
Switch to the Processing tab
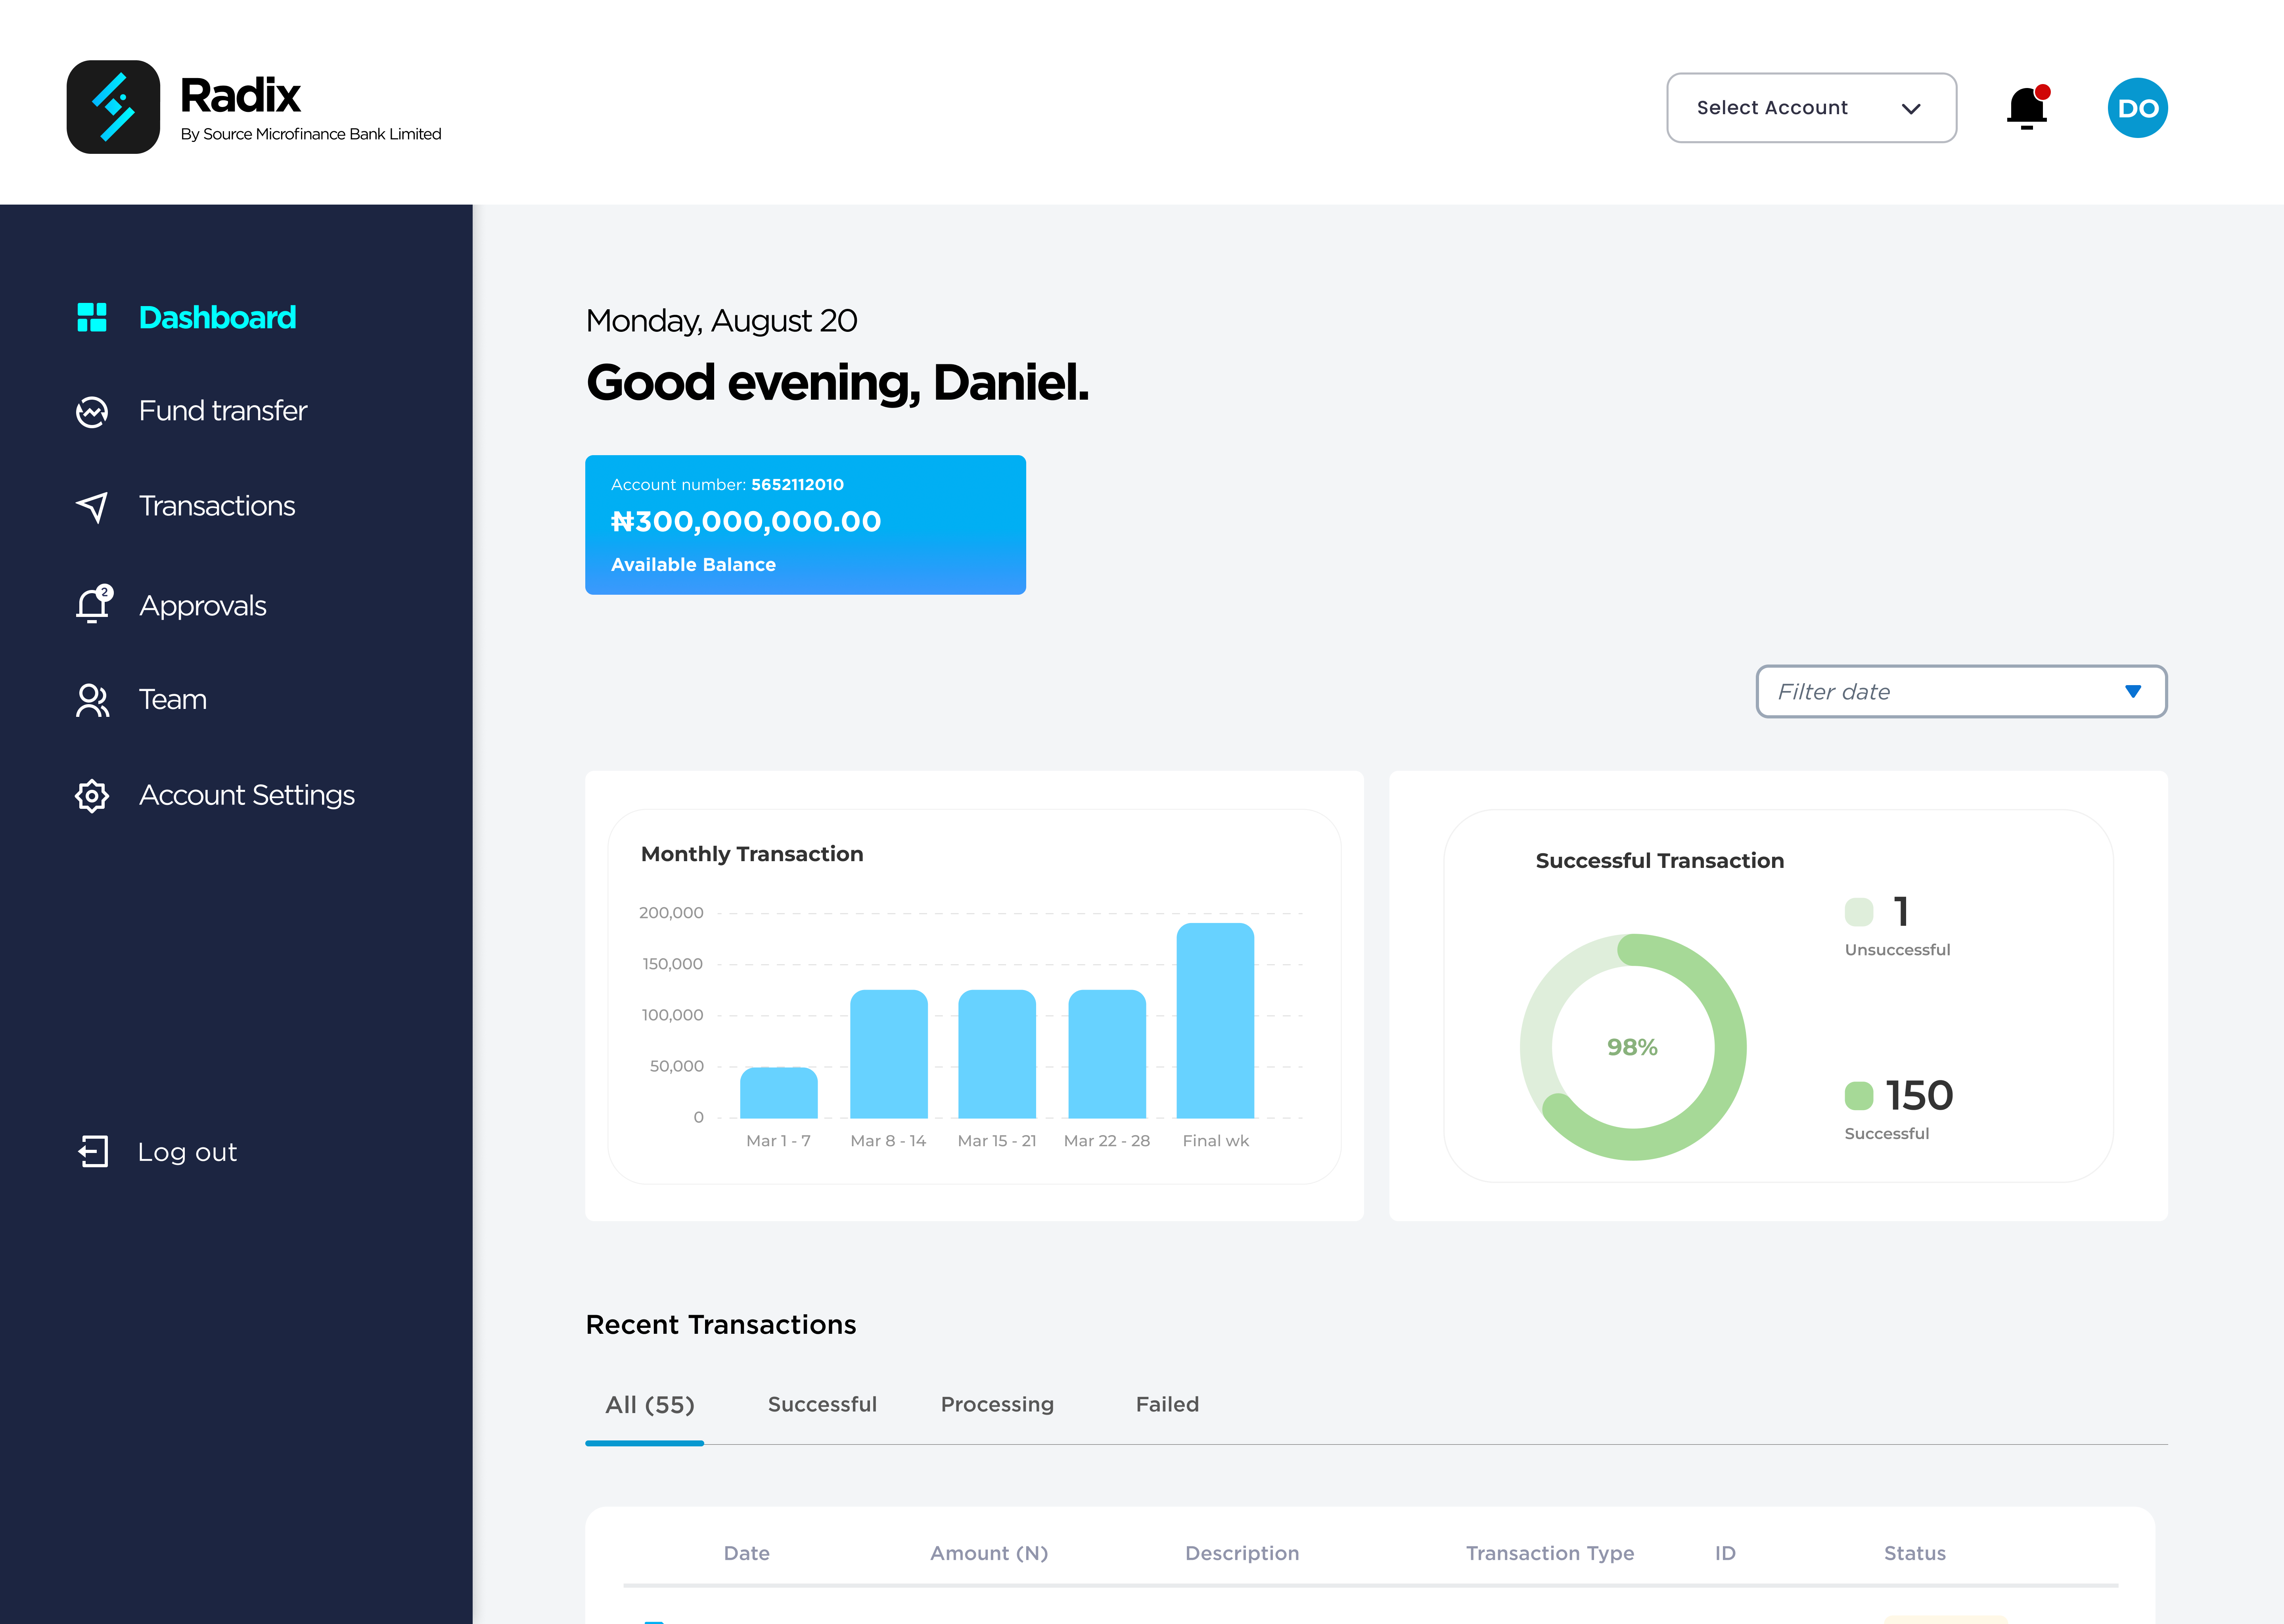[997, 1404]
